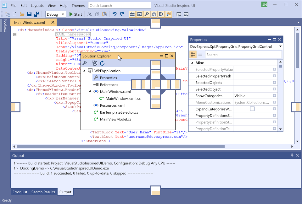Toggle the Error List icon in toolbar
The image size is (302, 204).
point(154,14)
